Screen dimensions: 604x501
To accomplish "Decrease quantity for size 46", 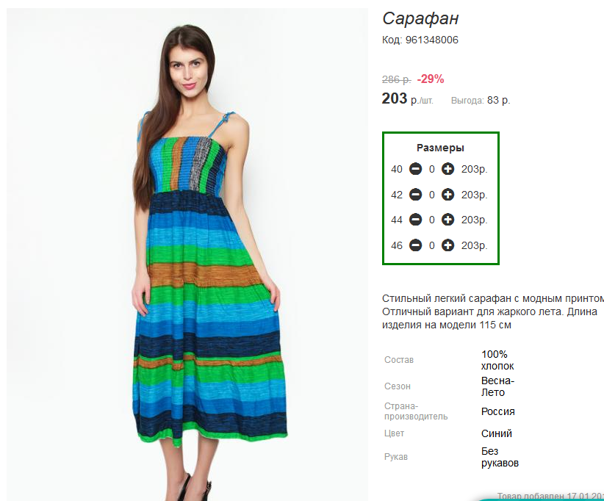I will (415, 245).
